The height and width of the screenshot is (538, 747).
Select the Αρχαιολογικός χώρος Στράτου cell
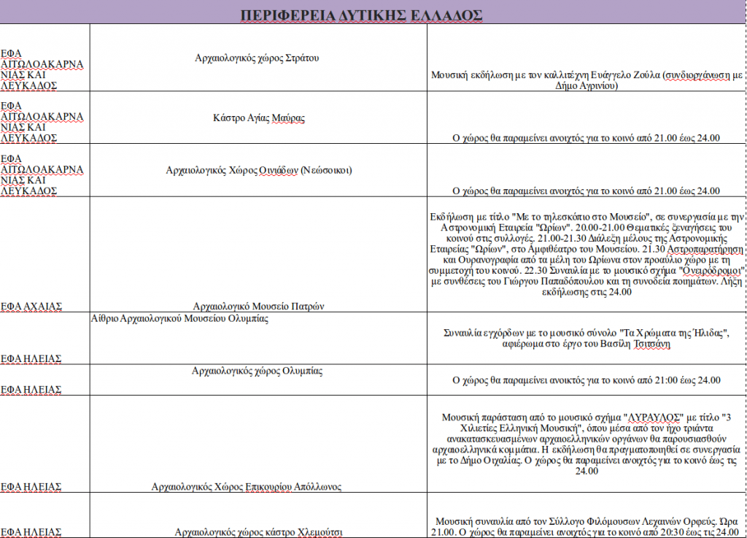(x=258, y=58)
